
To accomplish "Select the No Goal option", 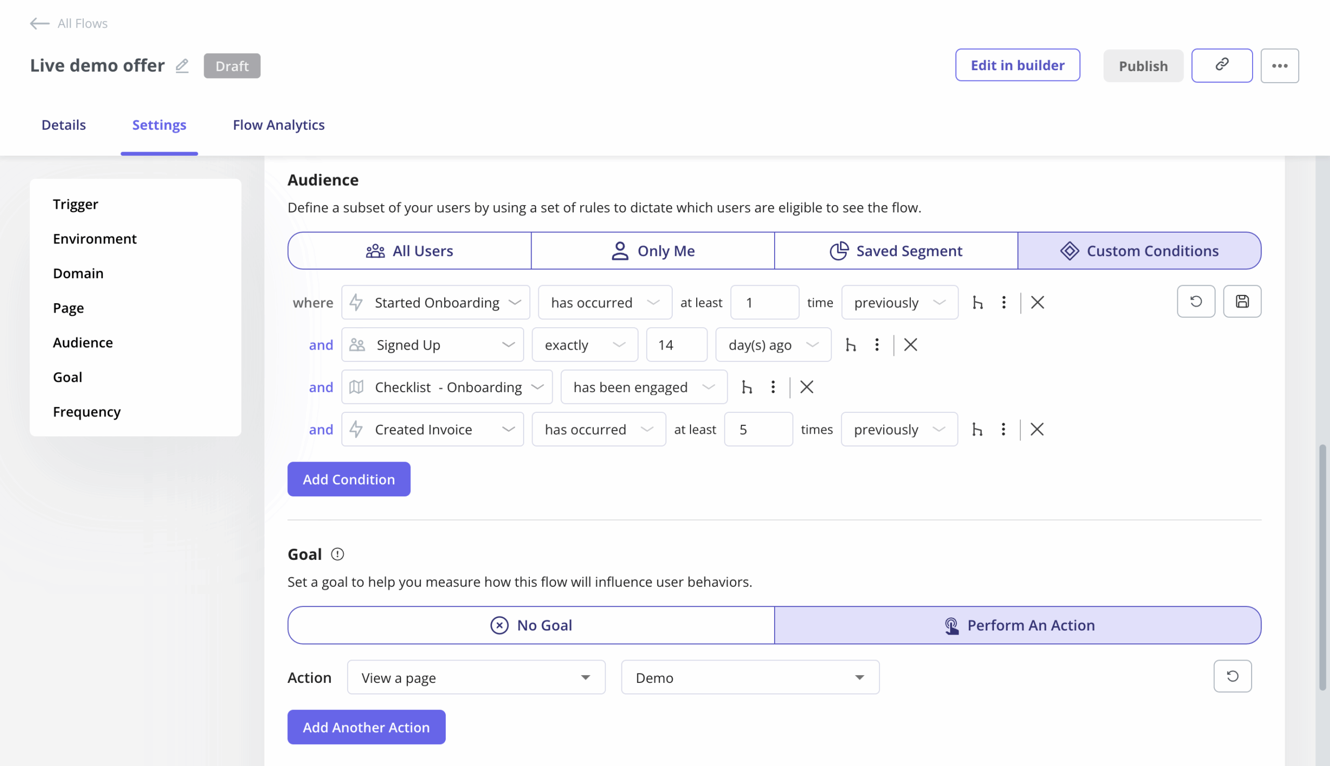I will click(x=530, y=625).
